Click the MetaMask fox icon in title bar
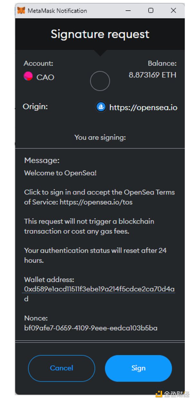 point(21,10)
